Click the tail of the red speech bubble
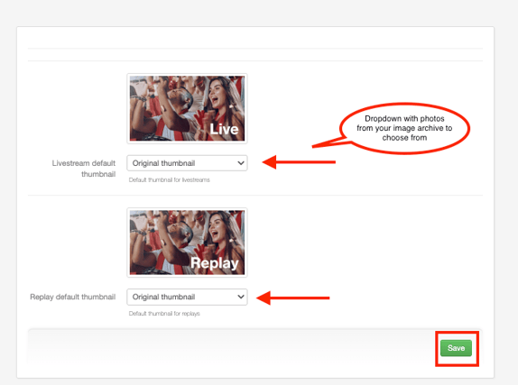 point(330,142)
